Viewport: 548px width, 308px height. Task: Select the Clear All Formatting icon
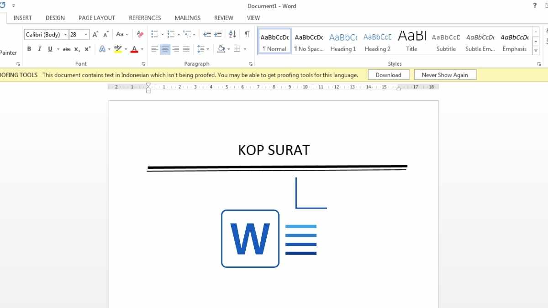click(140, 34)
